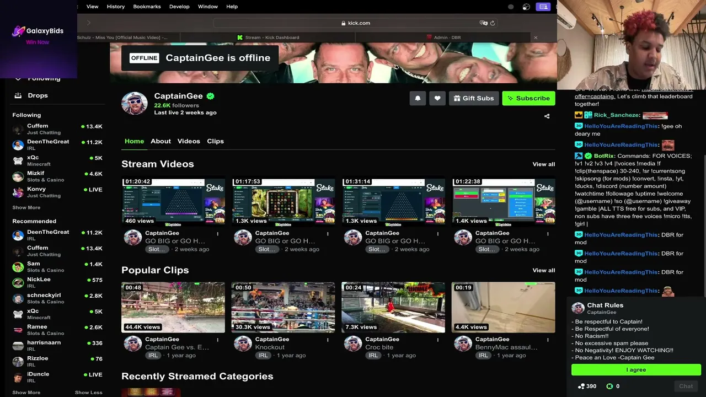View all Popular Clips
The image size is (706, 397).
point(544,270)
